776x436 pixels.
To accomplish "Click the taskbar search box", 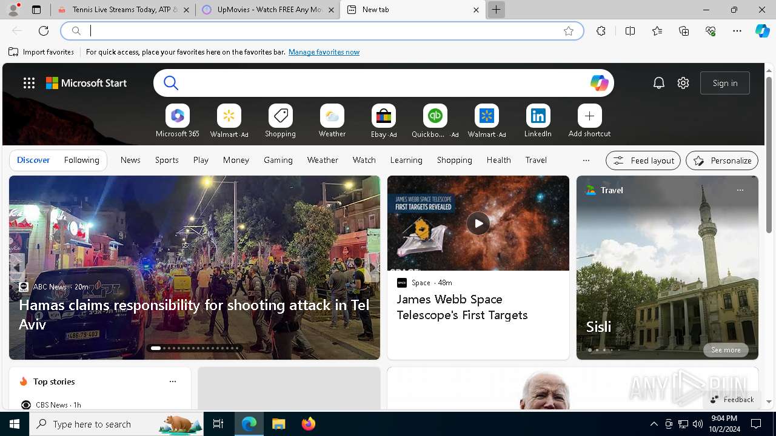I will point(116,424).
